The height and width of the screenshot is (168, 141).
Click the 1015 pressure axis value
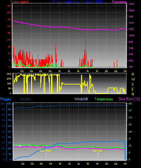131,17
